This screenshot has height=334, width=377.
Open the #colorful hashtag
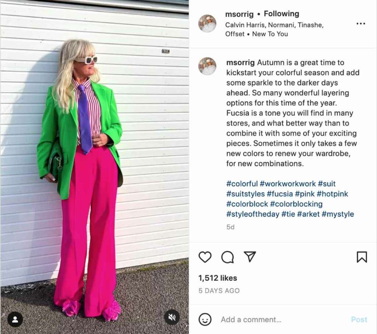point(242,184)
